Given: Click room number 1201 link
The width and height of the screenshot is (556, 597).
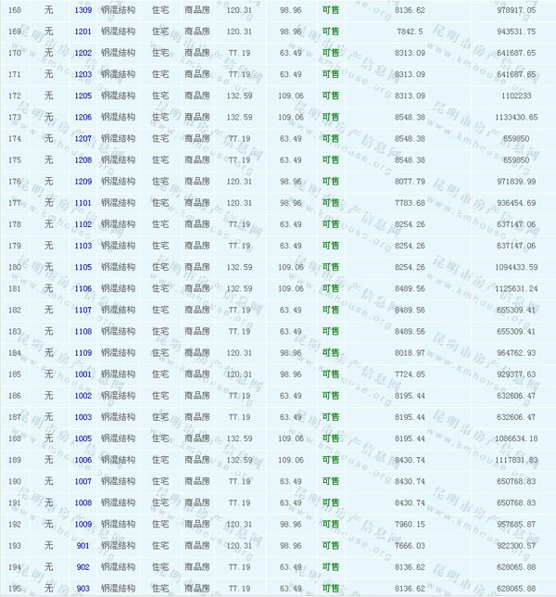Looking at the screenshot, I should 82,32.
